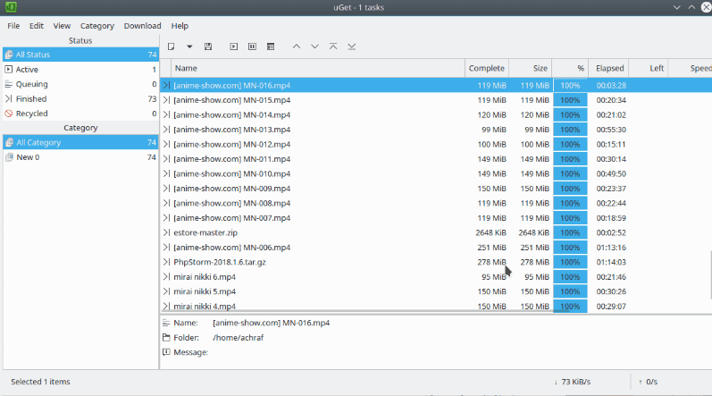The width and height of the screenshot is (712, 396).
Task: Click the keep-below chevron in title bar
Action: (676, 7)
